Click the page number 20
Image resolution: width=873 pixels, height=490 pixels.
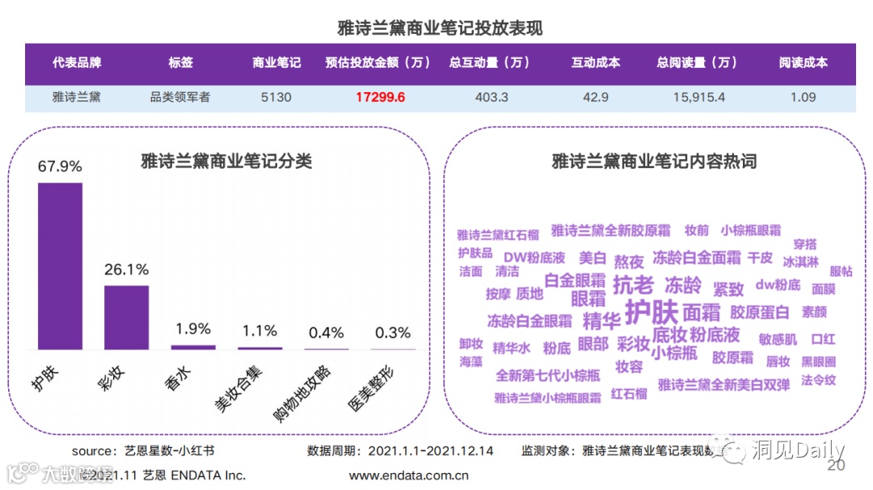point(837,465)
